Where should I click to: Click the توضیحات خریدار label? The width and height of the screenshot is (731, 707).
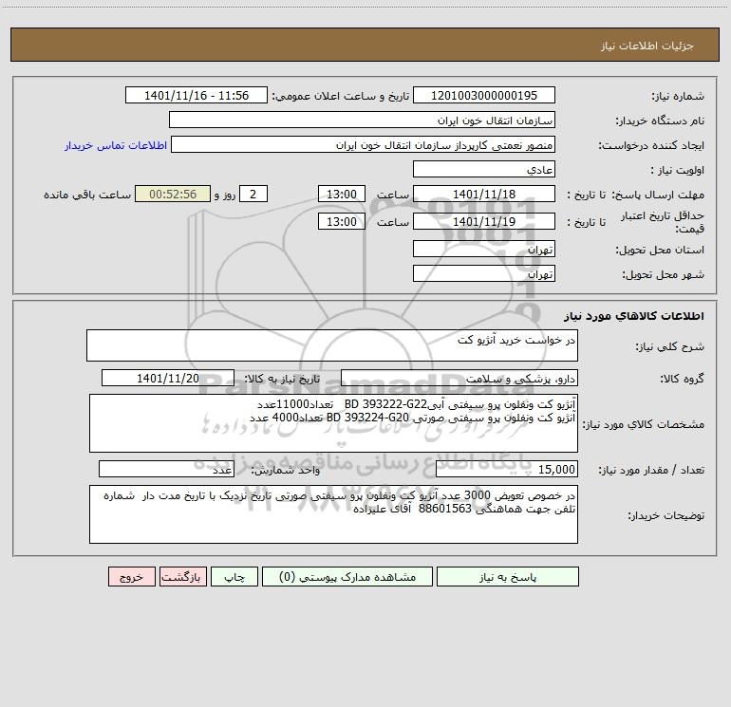[x=665, y=515]
